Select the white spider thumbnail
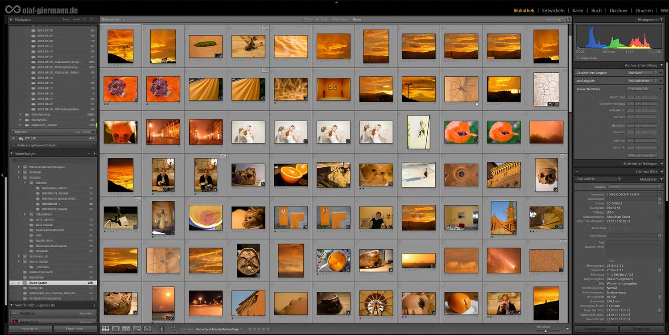669x335 pixels. tap(461, 89)
